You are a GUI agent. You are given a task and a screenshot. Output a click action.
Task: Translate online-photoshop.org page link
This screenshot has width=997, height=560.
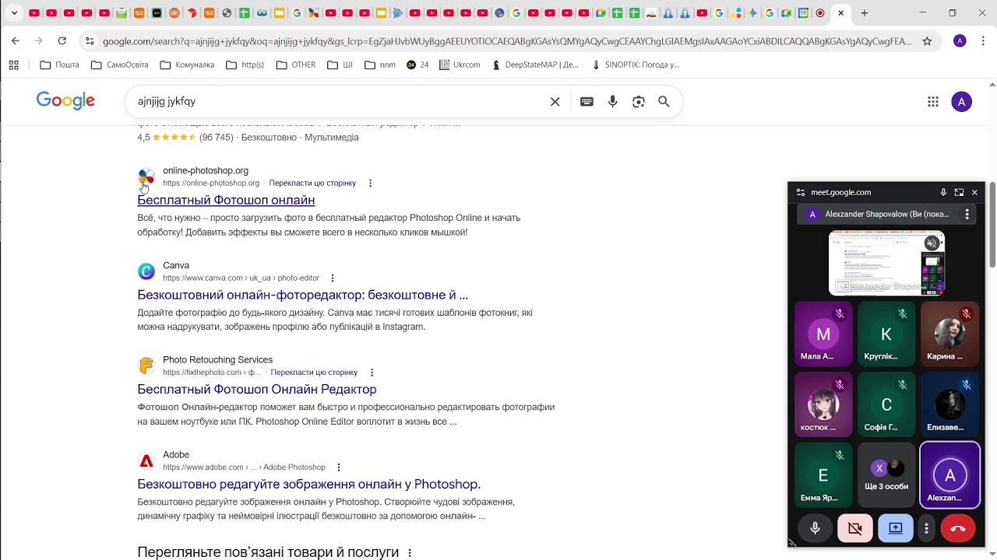(312, 184)
